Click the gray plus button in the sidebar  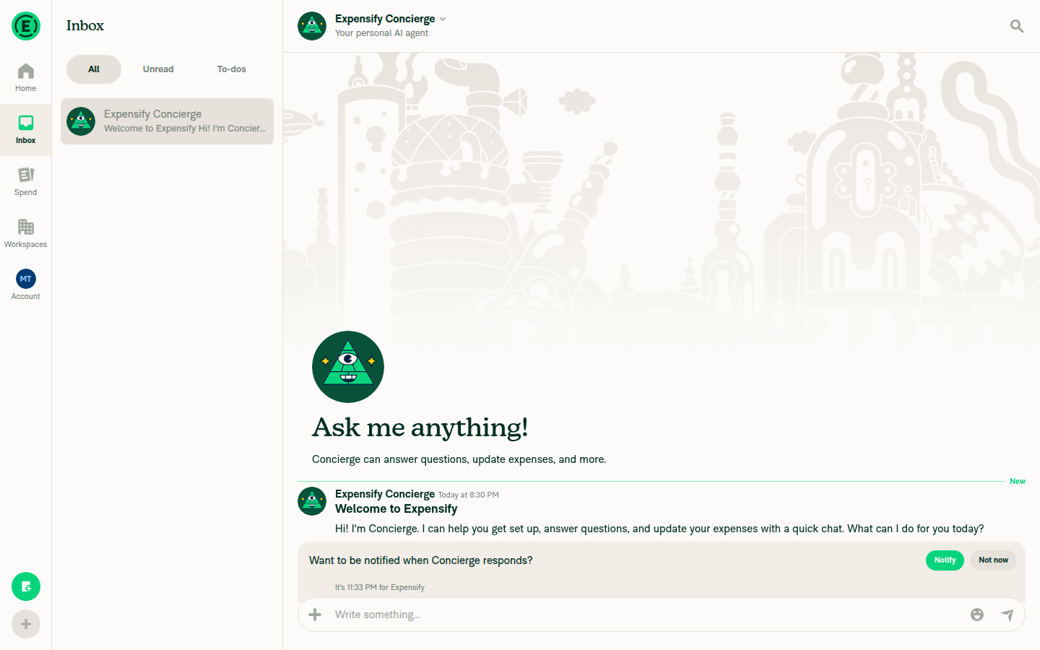(26, 624)
